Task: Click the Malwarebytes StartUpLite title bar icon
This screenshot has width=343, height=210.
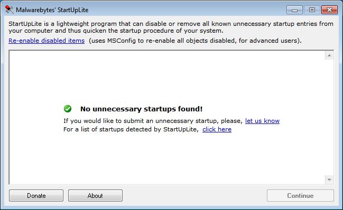Action: tap(9, 9)
